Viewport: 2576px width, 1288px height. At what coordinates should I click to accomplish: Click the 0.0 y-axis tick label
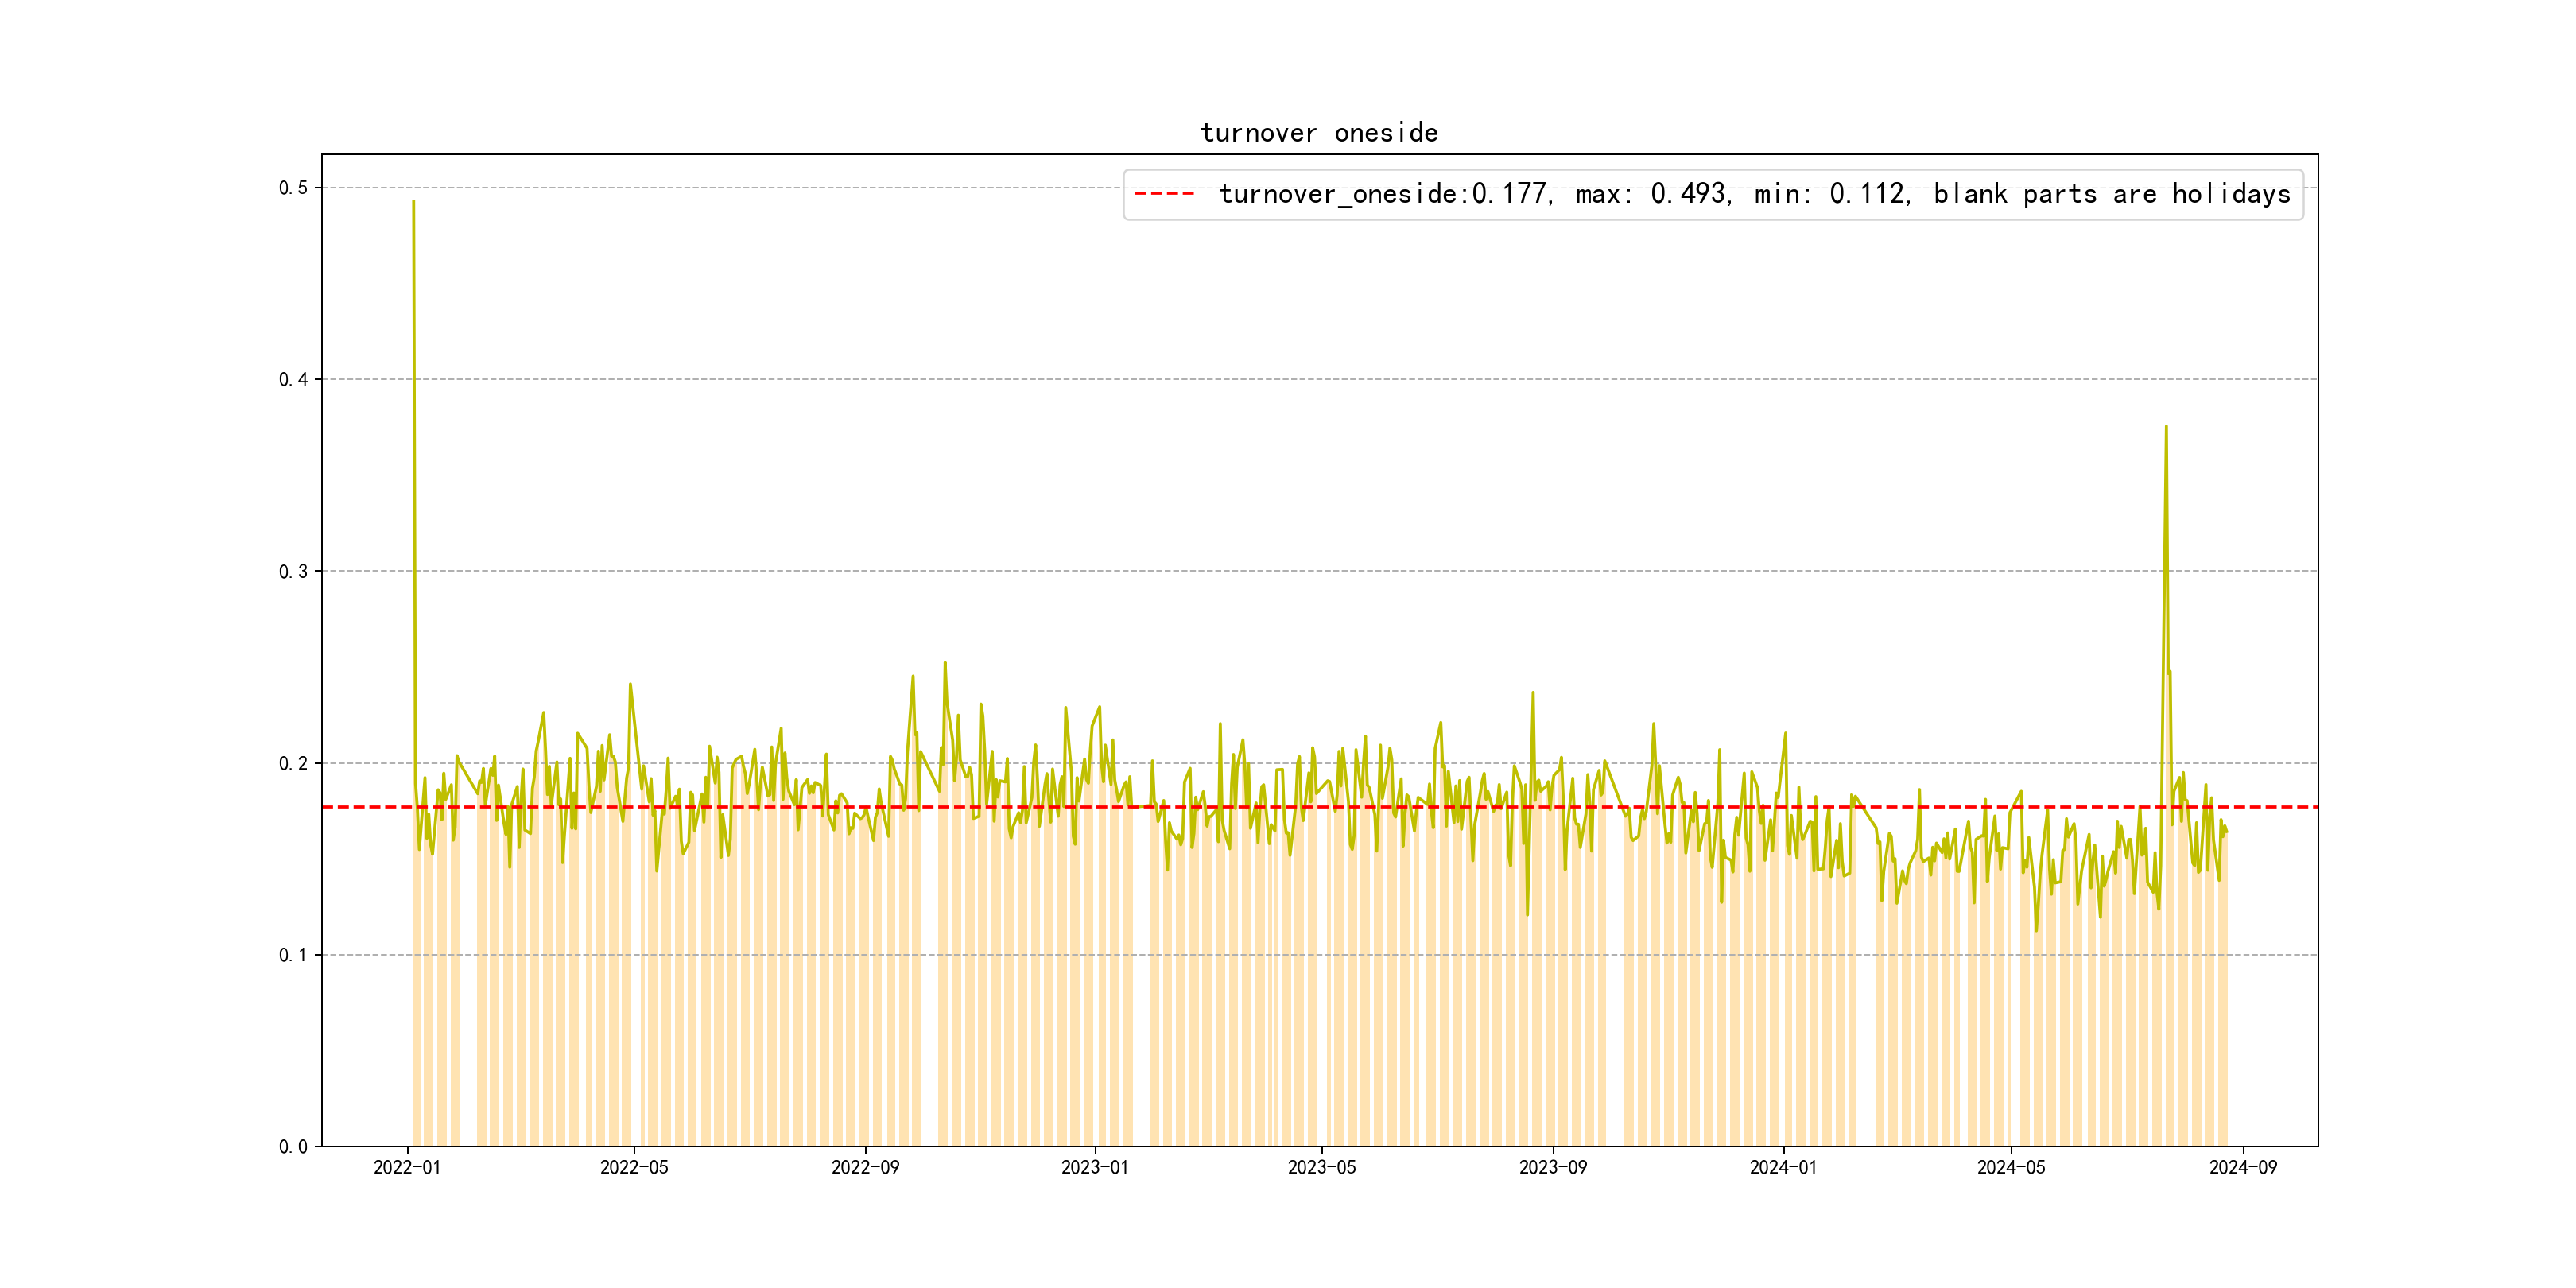(293, 1147)
